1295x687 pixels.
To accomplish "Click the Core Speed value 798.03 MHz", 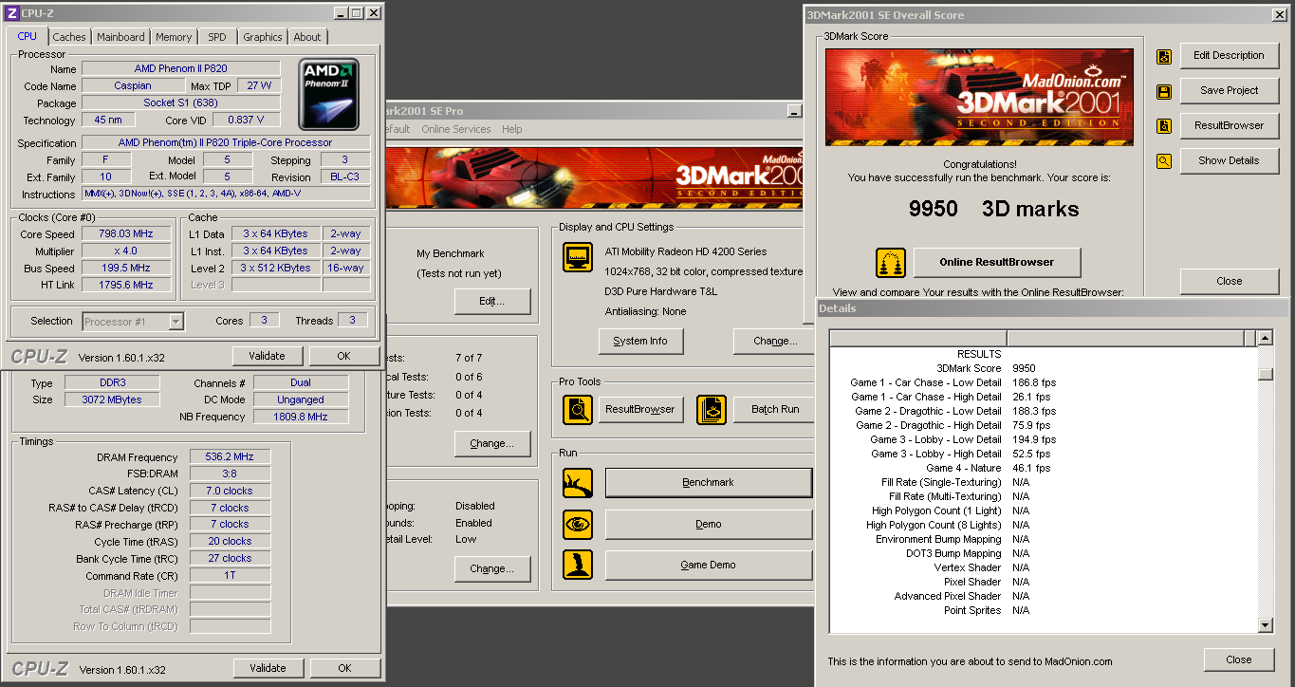I will click(126, 233).
